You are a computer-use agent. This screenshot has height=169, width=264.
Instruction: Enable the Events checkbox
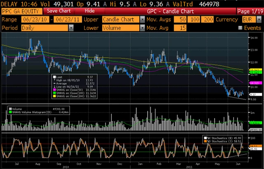coord(240,28)
